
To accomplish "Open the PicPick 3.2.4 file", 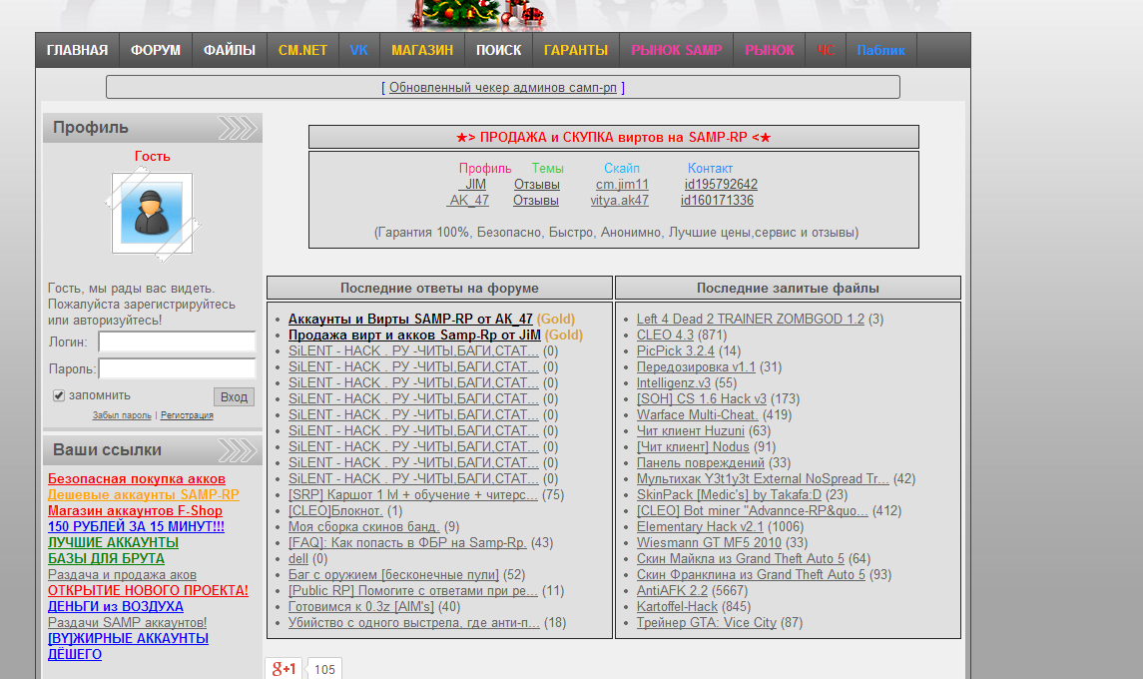I will pos(676,350).
